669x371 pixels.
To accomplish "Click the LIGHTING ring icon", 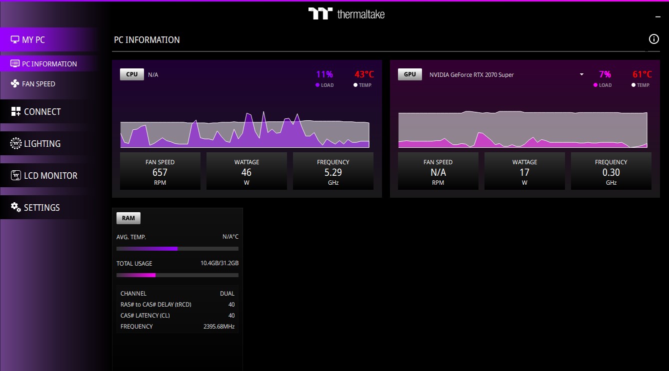I will coord(16,144).
